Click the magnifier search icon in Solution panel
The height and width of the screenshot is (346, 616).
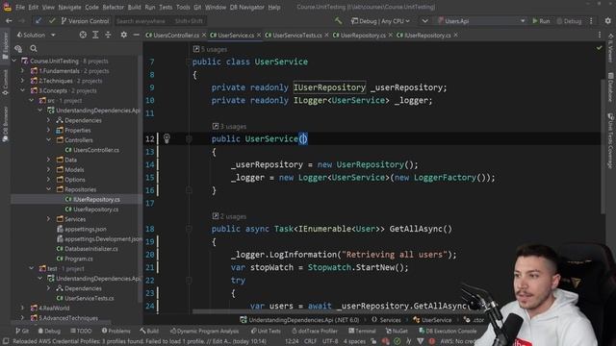point(34,49)
